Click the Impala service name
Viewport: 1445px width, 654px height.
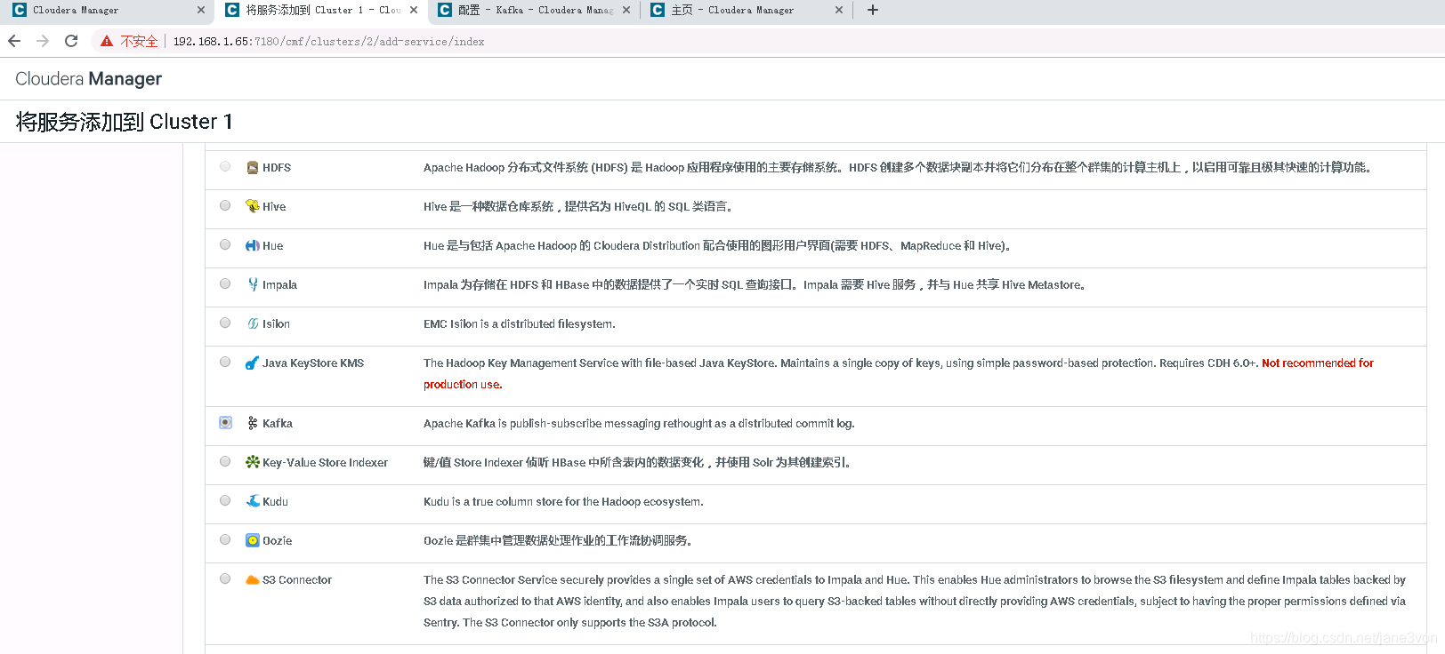(x=279, y=284)
